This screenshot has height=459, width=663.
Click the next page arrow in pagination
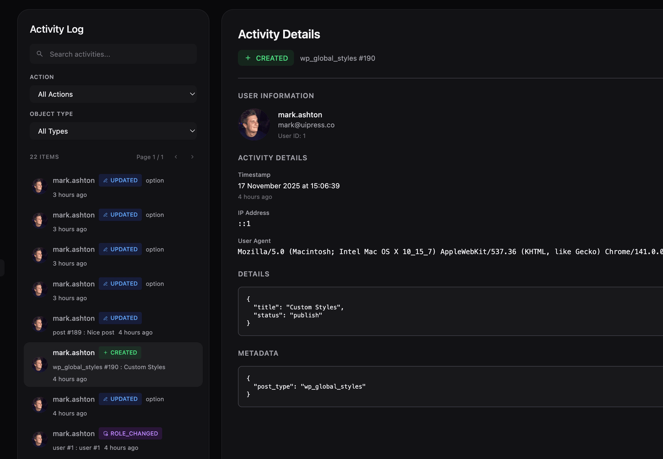192,157
